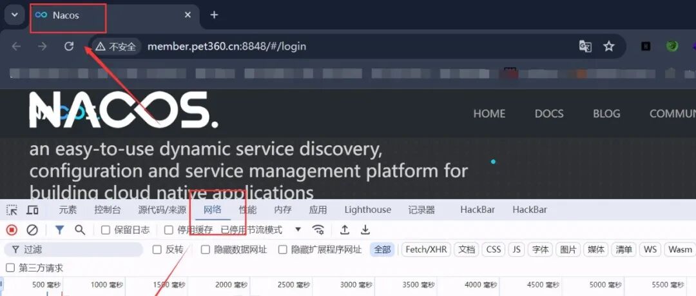The image size is (696, 296).
Task: Switch to the 控制台 DevTools tab
Action: tap(108, 210)
